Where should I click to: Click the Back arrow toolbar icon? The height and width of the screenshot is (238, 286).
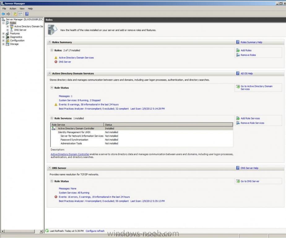3,14
